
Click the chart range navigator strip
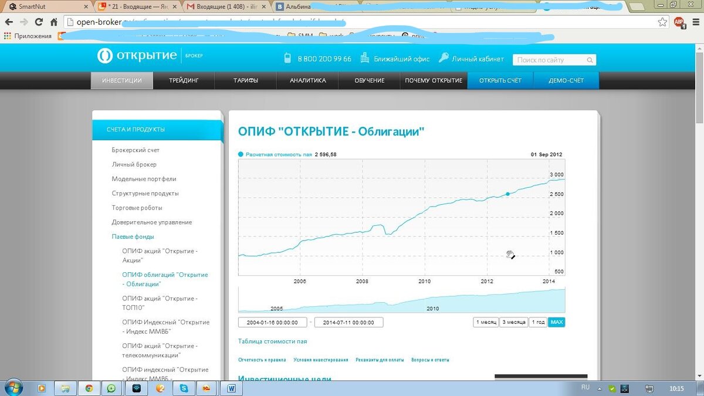click(402, 300)
